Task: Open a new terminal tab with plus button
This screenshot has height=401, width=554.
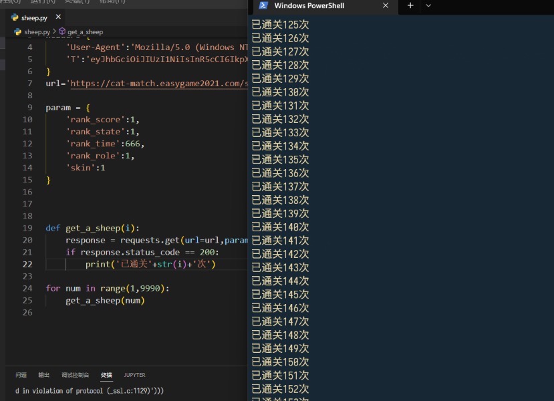Action: click(x=410, y=5)
